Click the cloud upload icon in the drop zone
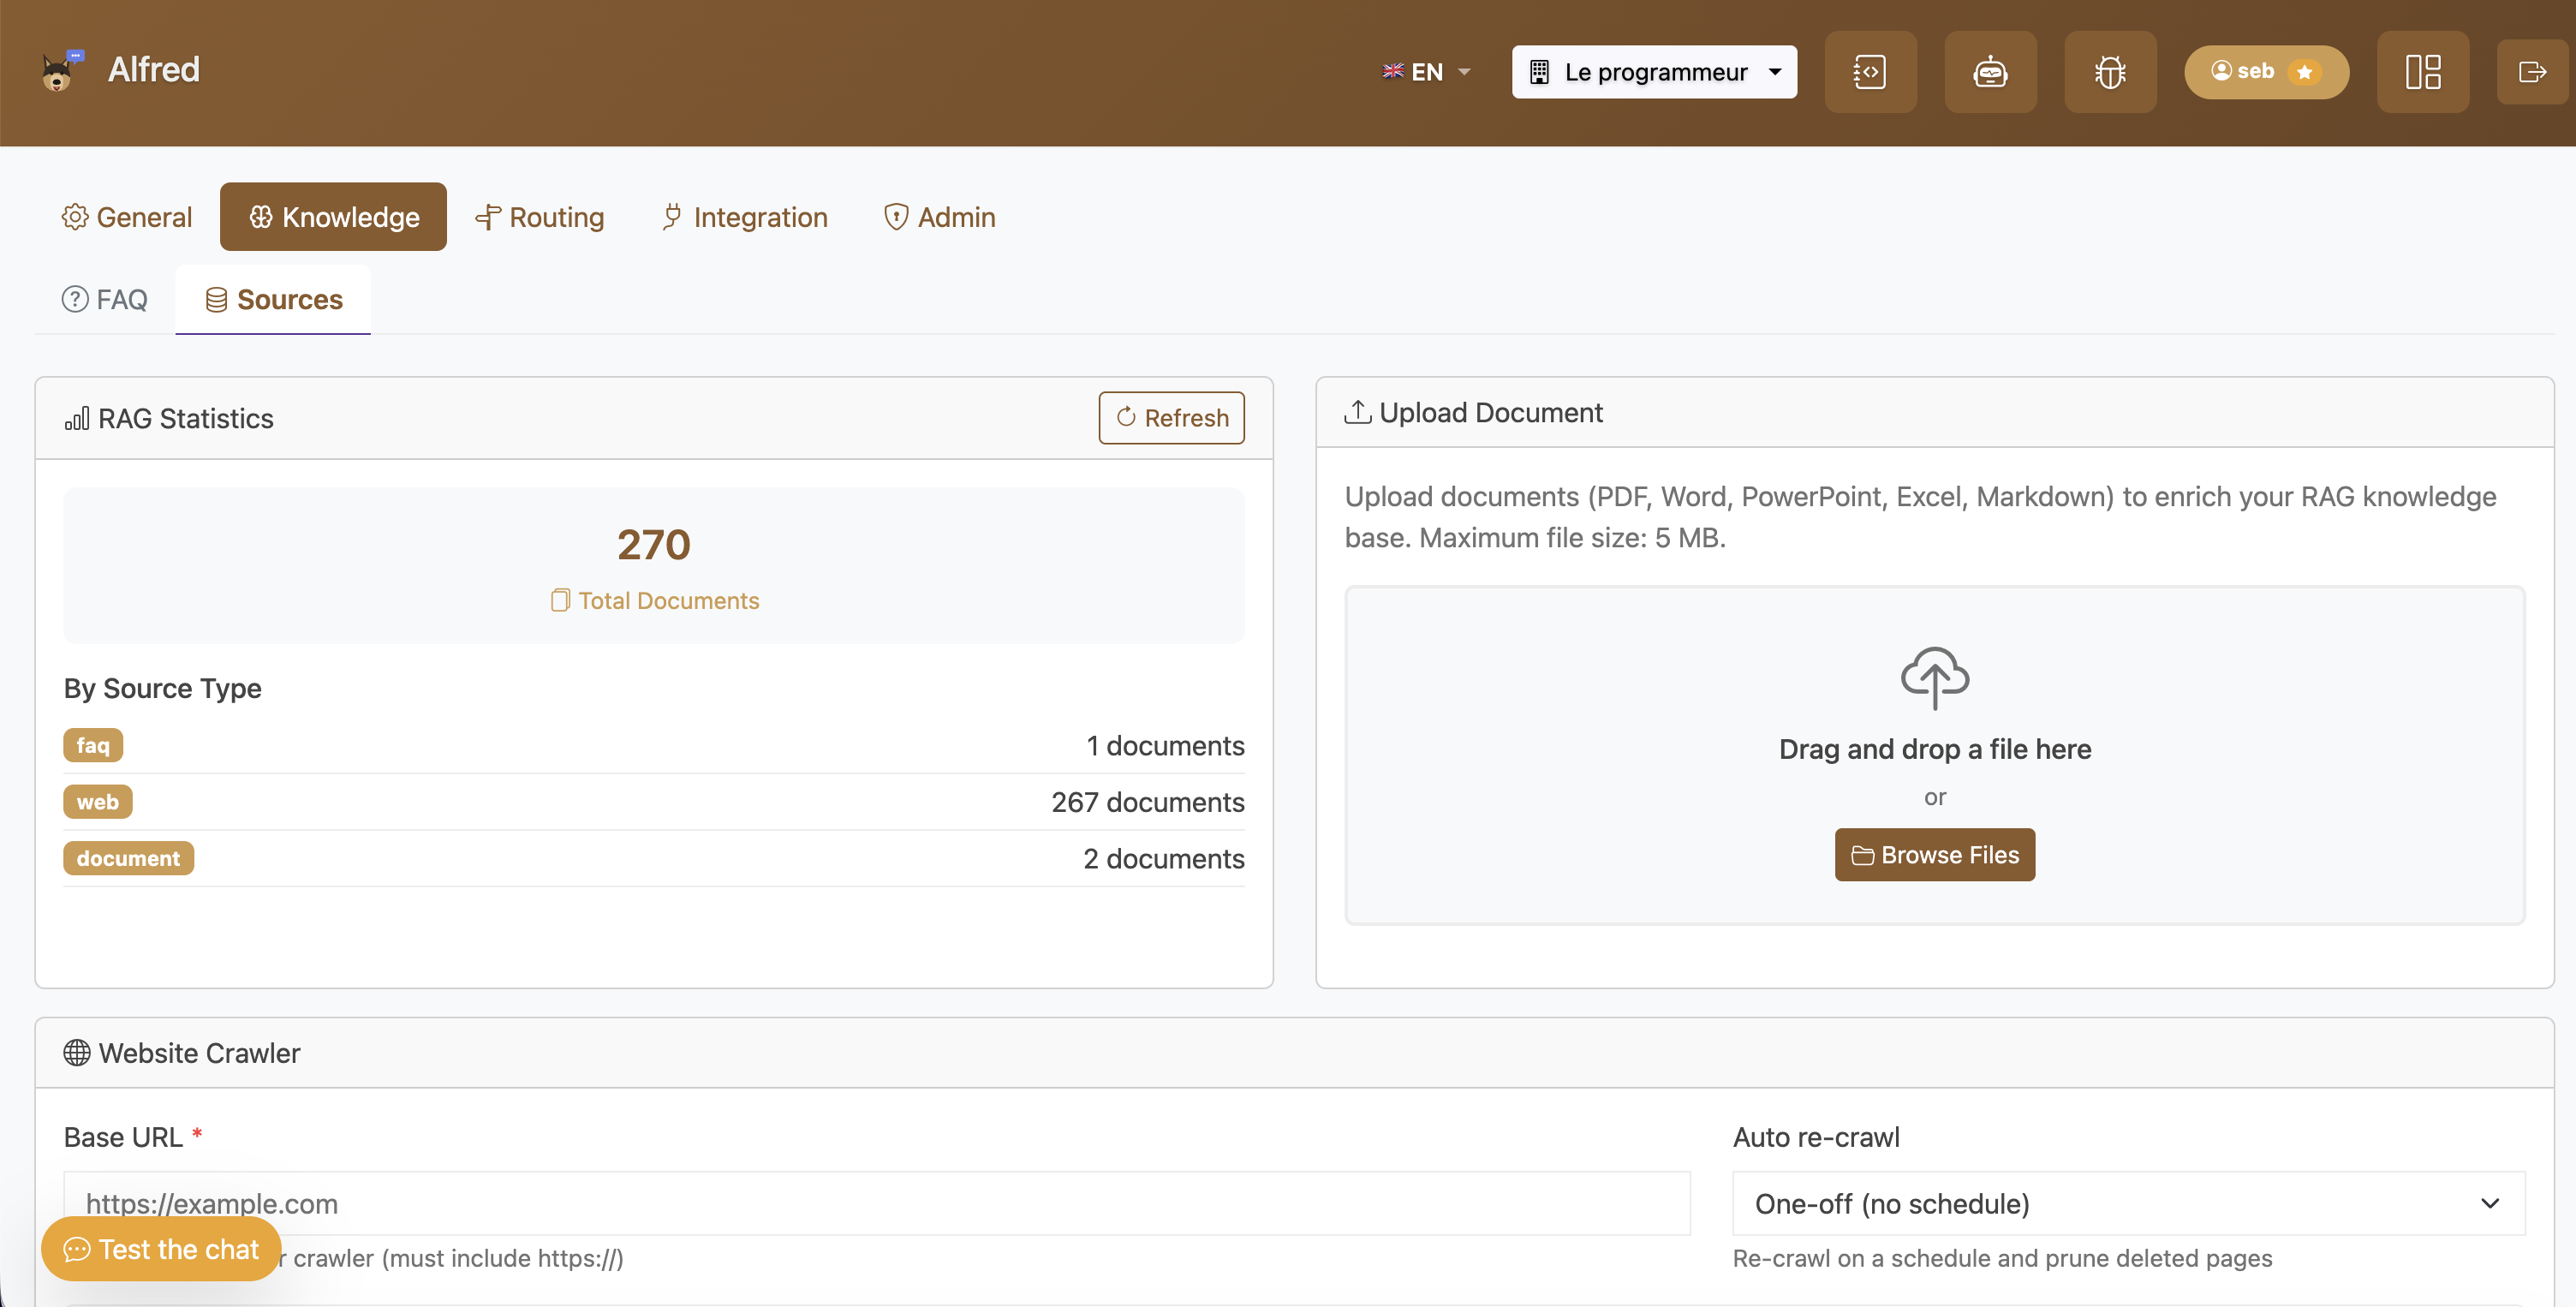Image resolution: width=2576 pixels, height=1307 pixels. [1935, 678]
